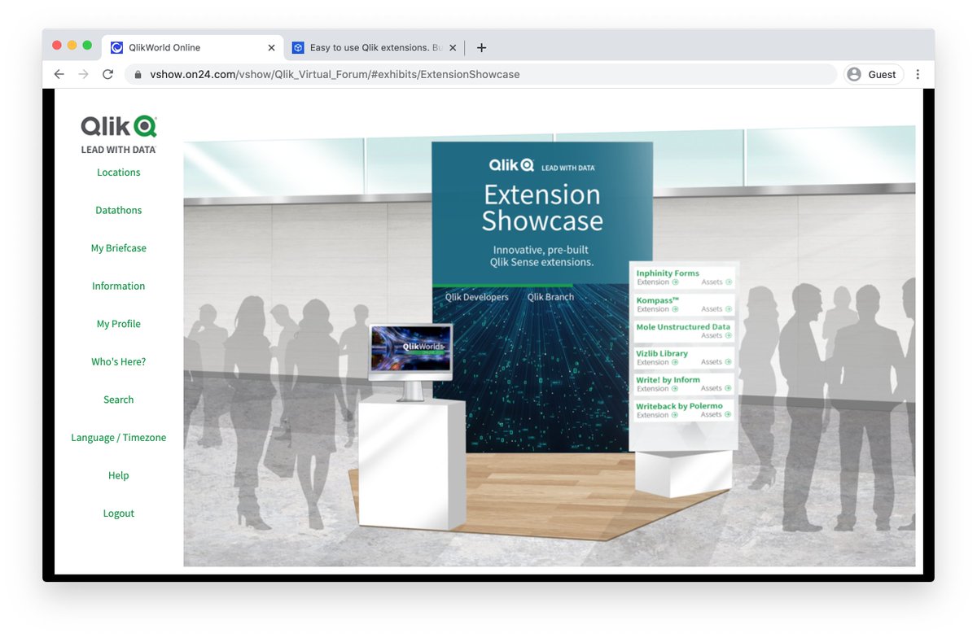Open the Vizlib Library Extension plus icon
This screenshot has height=638, width=977.
click(x=675, y=362)
